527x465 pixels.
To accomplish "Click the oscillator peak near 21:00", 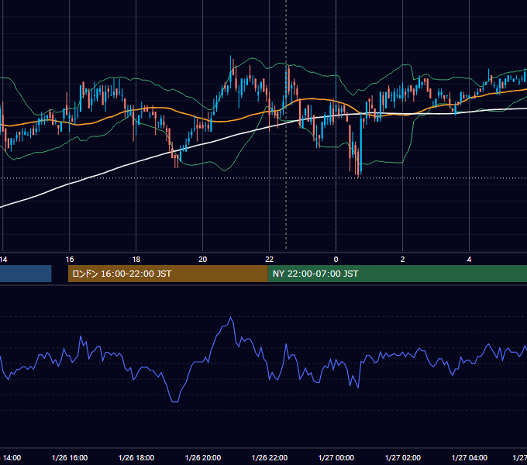I will 231,318.
